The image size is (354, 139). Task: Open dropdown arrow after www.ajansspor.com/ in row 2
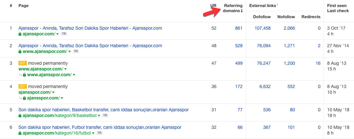click(69, 51)
